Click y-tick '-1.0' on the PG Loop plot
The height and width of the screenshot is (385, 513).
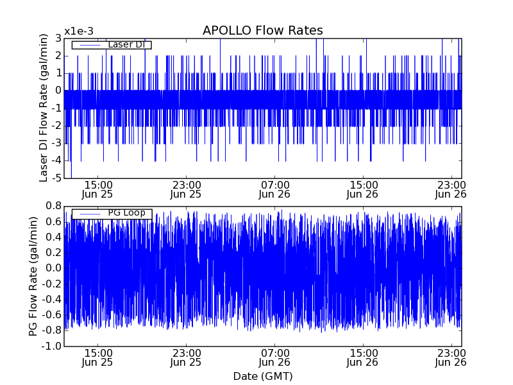click(x=52, y=346)
